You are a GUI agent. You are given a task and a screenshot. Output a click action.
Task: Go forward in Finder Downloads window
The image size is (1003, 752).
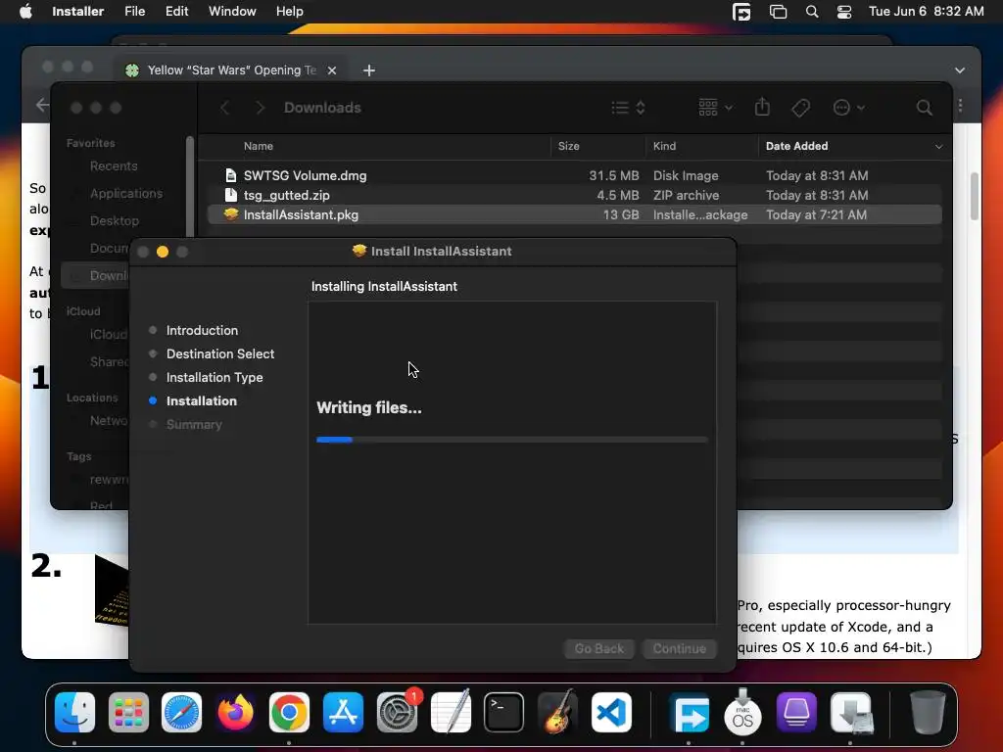pos(260,108)
